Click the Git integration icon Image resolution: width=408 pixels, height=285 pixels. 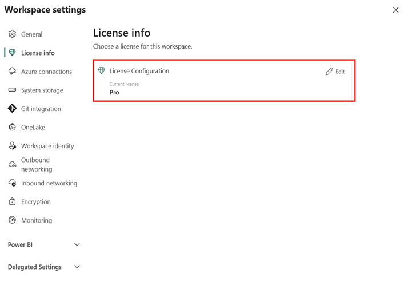12,109
